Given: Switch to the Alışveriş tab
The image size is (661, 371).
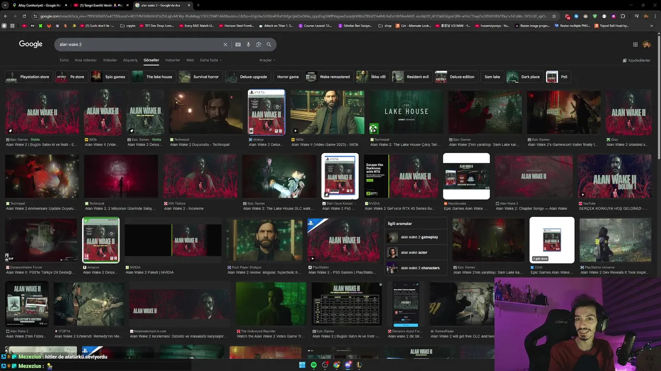Looking at the screenshot, I should [x=130, y=60].
